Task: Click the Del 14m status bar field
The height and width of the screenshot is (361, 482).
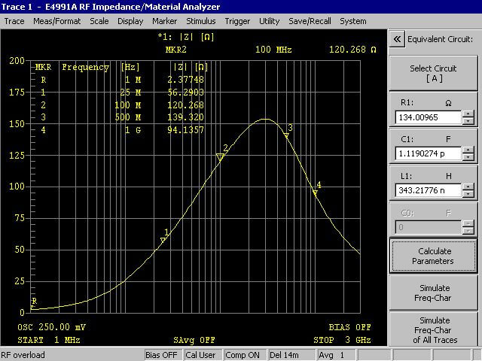Action: pyautogui.click(x=291, y=355)
